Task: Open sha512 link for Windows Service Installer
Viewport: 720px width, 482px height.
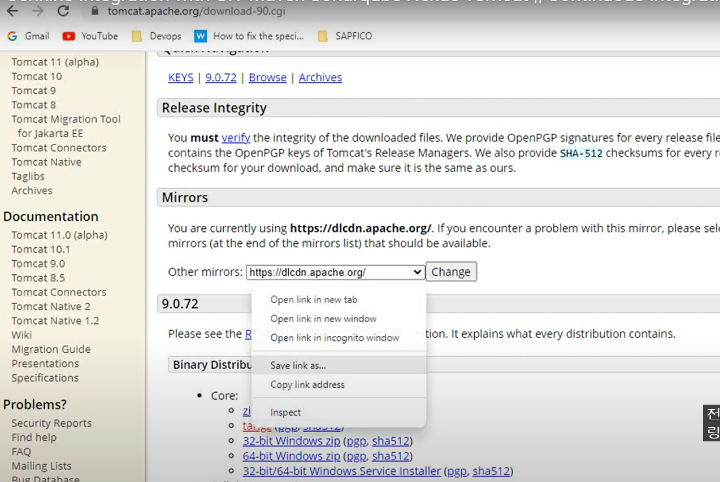Action: pos(491,471)
